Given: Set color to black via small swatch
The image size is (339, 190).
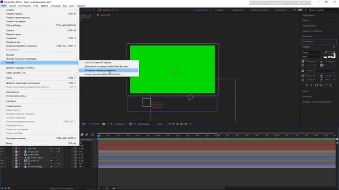Looking at the screenshot, I should click(x=325, y=56).
